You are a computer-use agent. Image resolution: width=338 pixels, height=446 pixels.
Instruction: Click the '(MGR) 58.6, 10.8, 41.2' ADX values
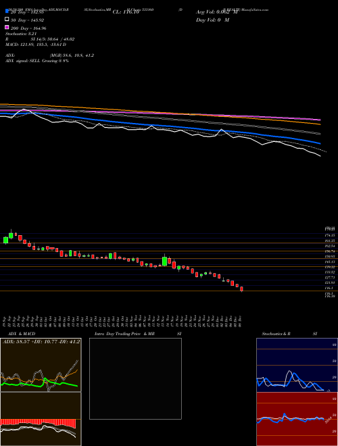coord(72,55)
